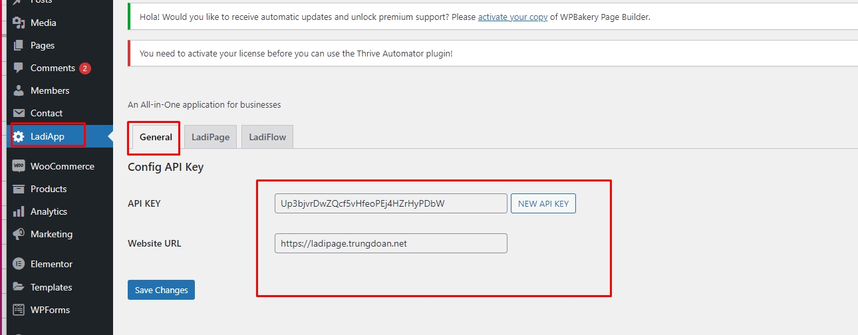Click into the Website URL field
Image resolution: width=858 pixels, height=335 pixels.
pos(390,243)
